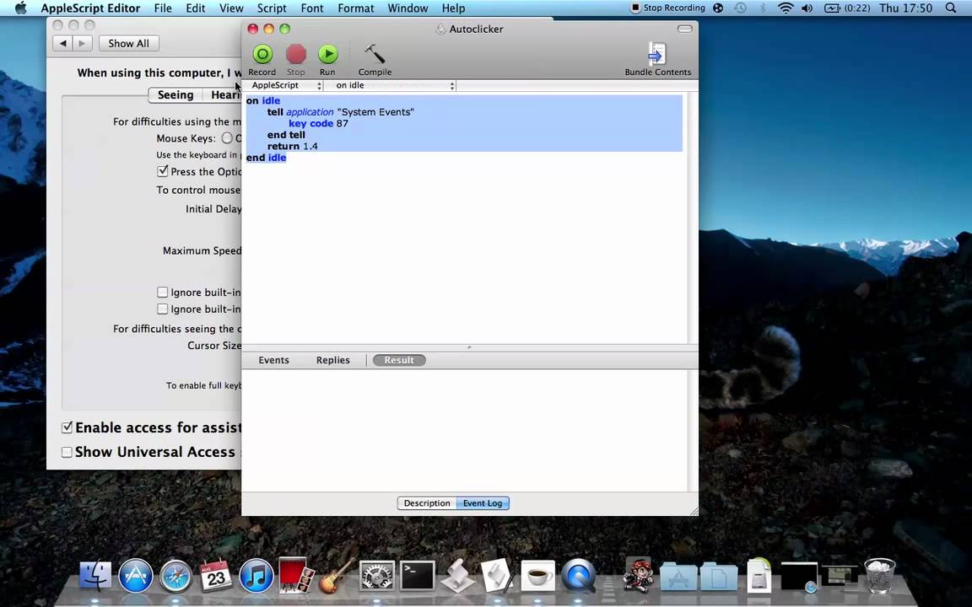Open AppleScript Editor pen icon in dock
Screen dimensions: 972x607
point(498,576)
